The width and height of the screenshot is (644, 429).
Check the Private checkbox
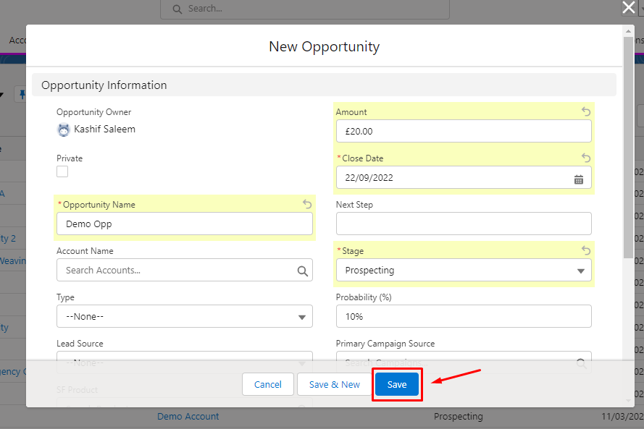[62, 171]
